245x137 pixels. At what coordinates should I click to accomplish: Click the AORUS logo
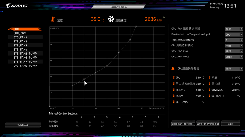[x=17, y=6]
